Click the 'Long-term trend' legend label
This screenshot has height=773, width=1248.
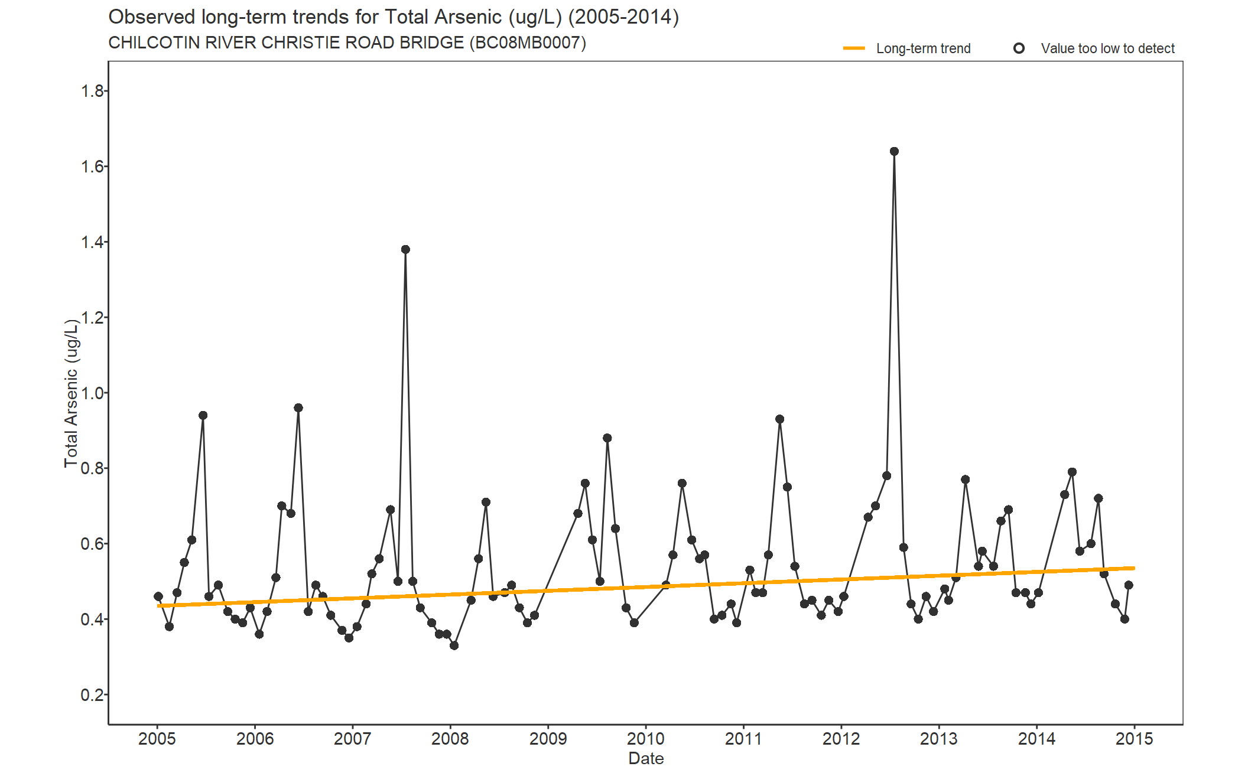(x=923, y=48)
